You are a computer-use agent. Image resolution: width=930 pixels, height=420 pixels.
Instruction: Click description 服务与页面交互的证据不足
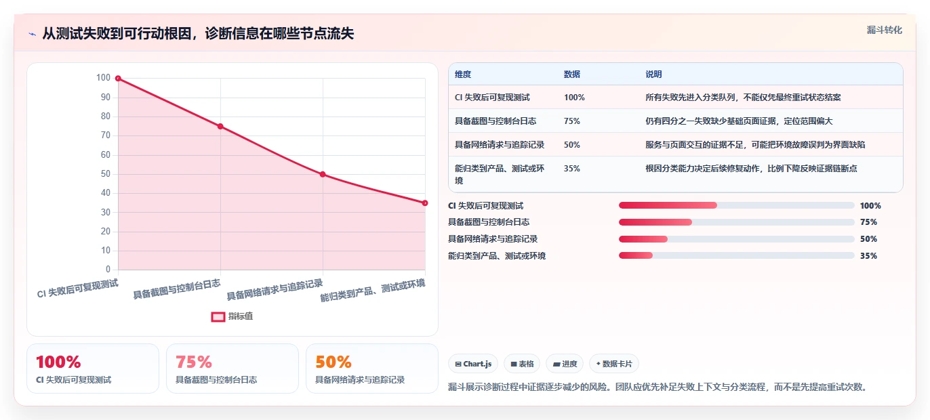point(756,145)
